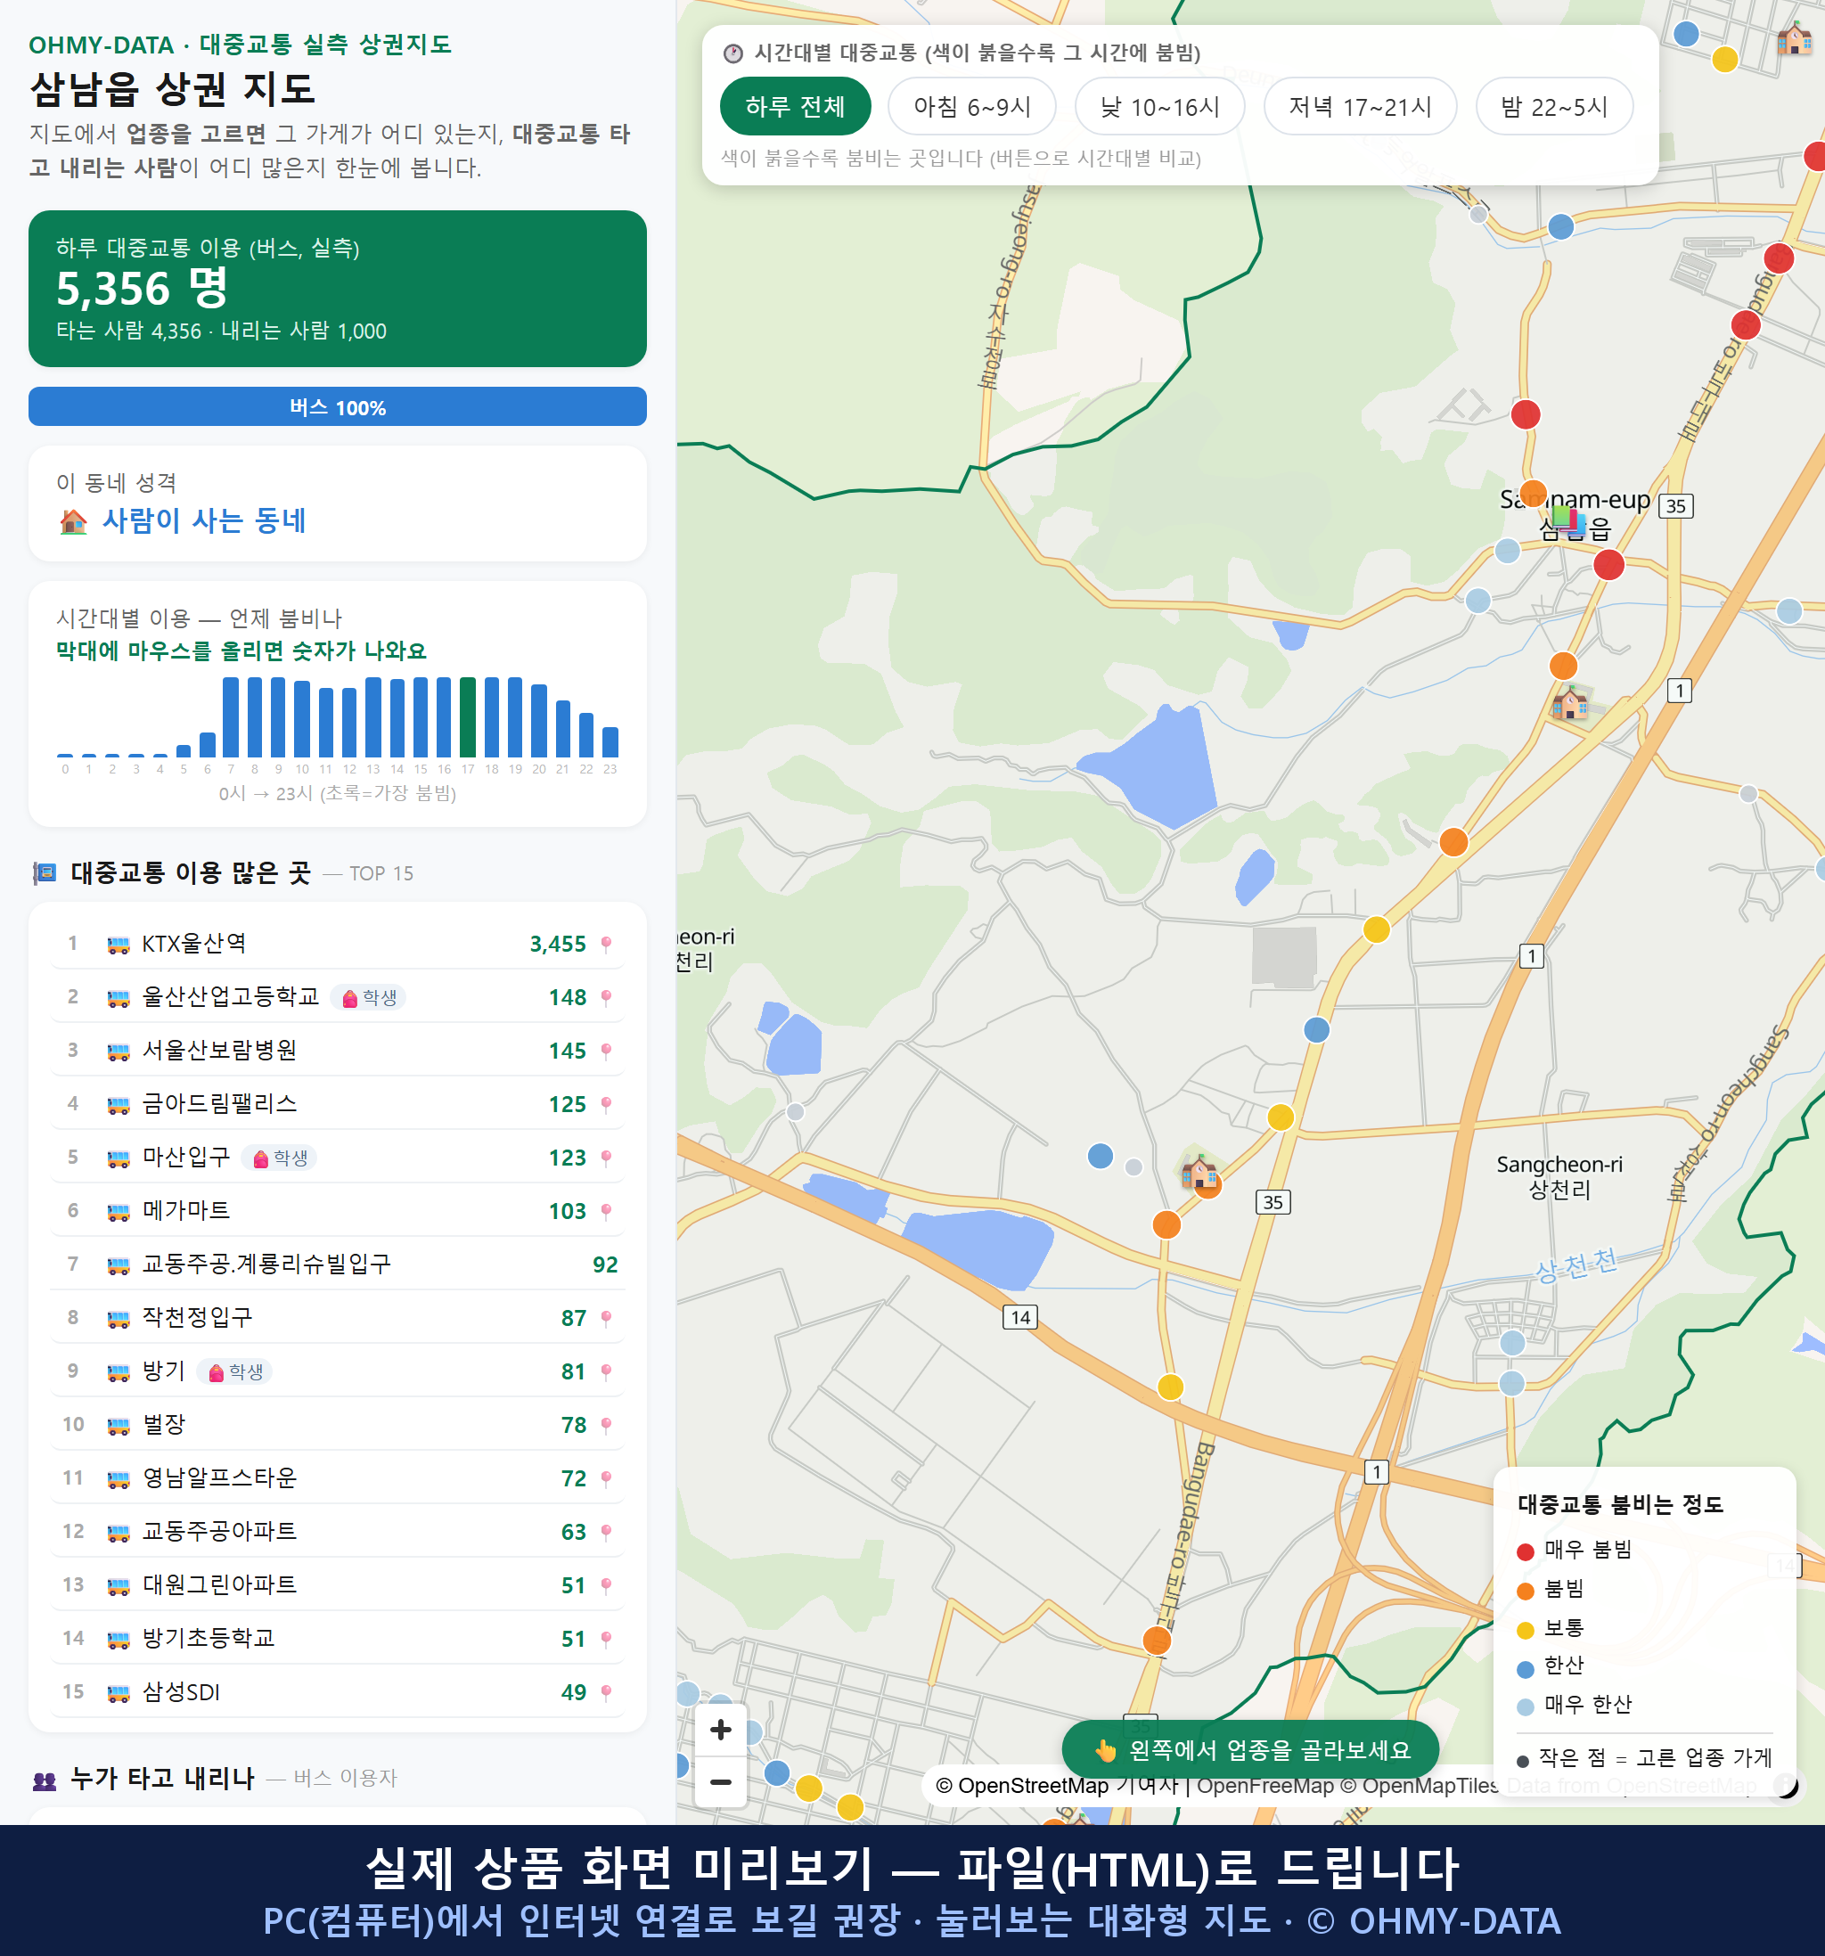Click the 학생 badge on 울산산업고등학교
Screen dimensions: 1825x1956
[369, 998]
